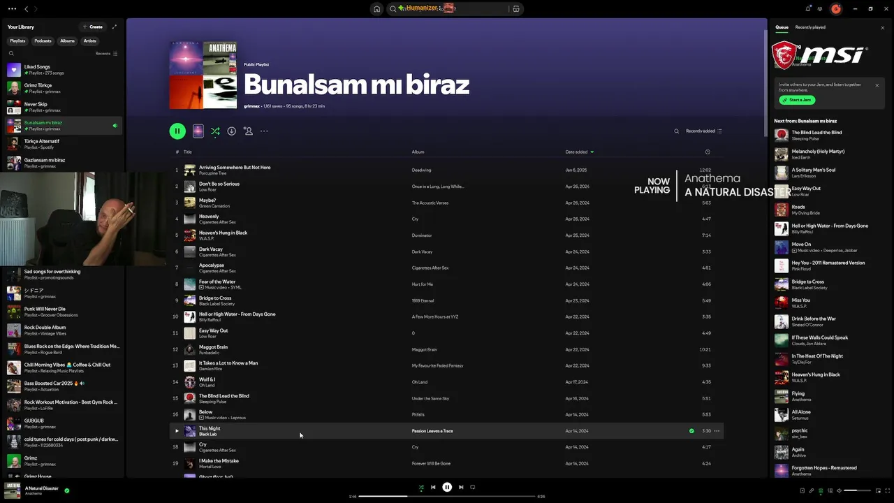894x503 pixels.
Task: Open the Recently added sort dropdown
Action: pos(703,131)
